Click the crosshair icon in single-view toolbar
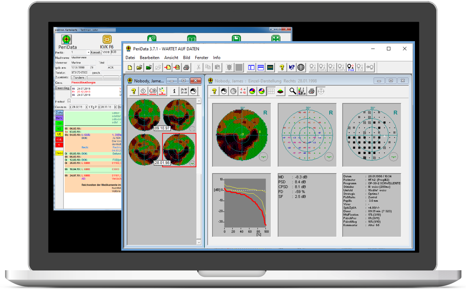 [x=321, y=91]
